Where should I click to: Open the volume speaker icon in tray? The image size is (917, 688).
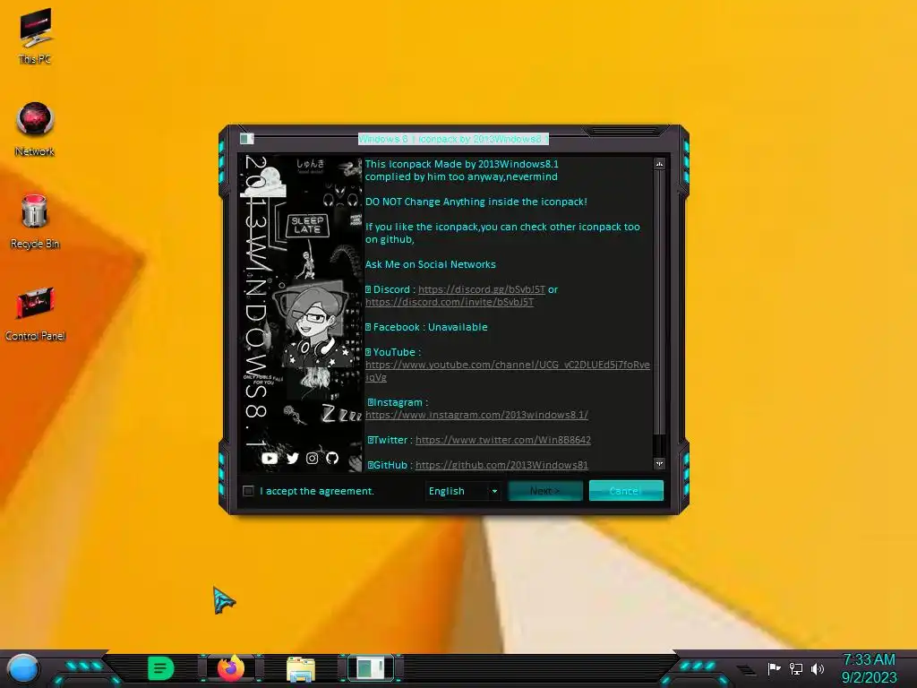pos(817,668)
